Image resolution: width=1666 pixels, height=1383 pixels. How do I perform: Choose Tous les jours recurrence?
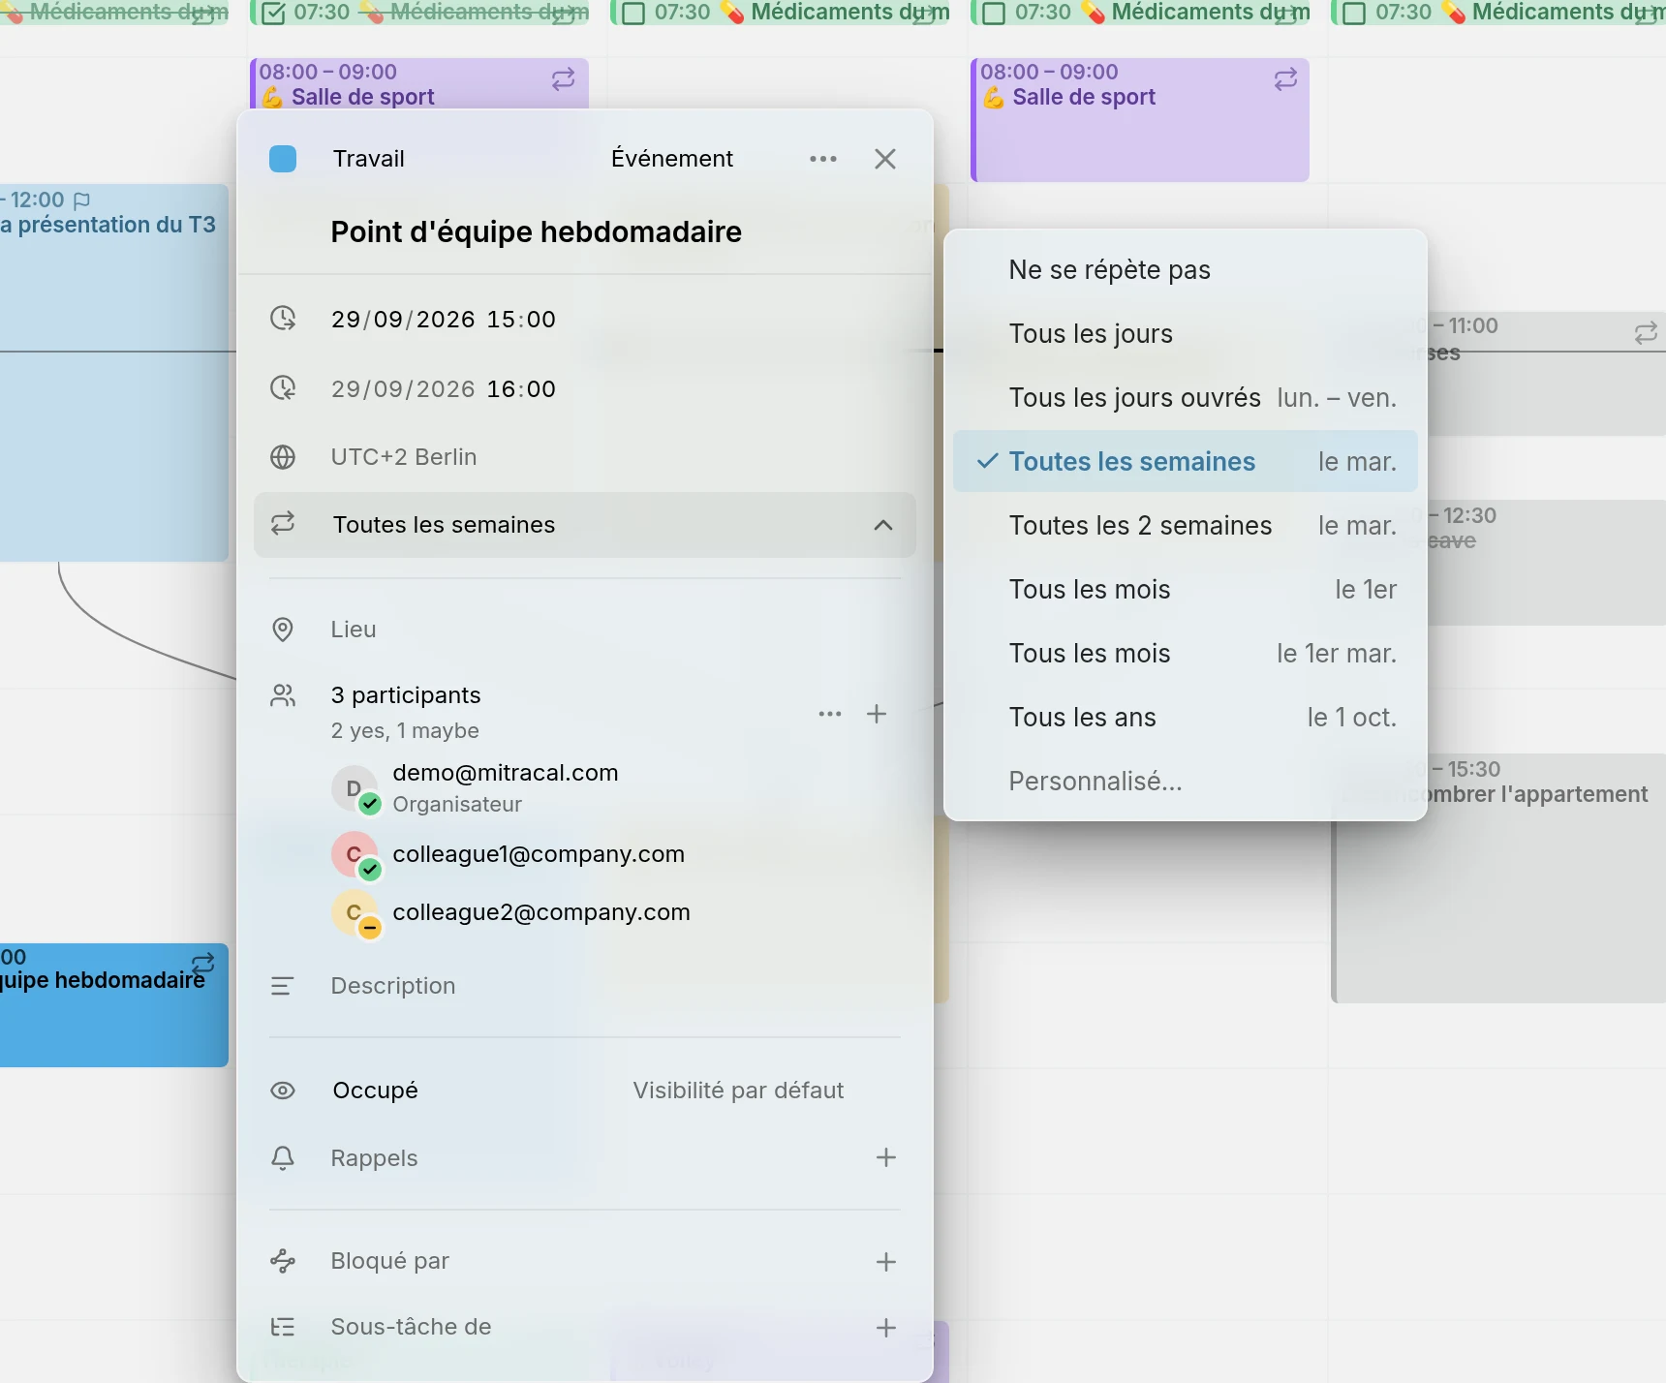point(1186,334)
